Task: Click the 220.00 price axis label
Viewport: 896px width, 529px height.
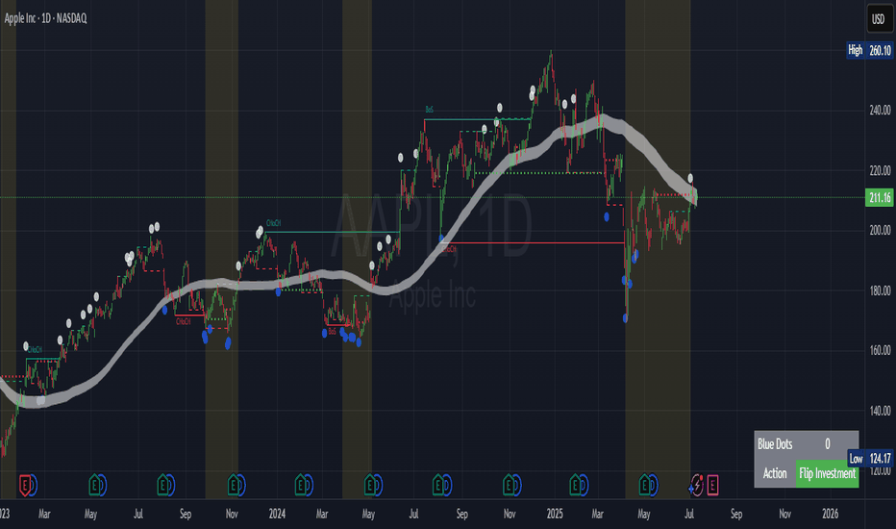Action: click(880, 170)
